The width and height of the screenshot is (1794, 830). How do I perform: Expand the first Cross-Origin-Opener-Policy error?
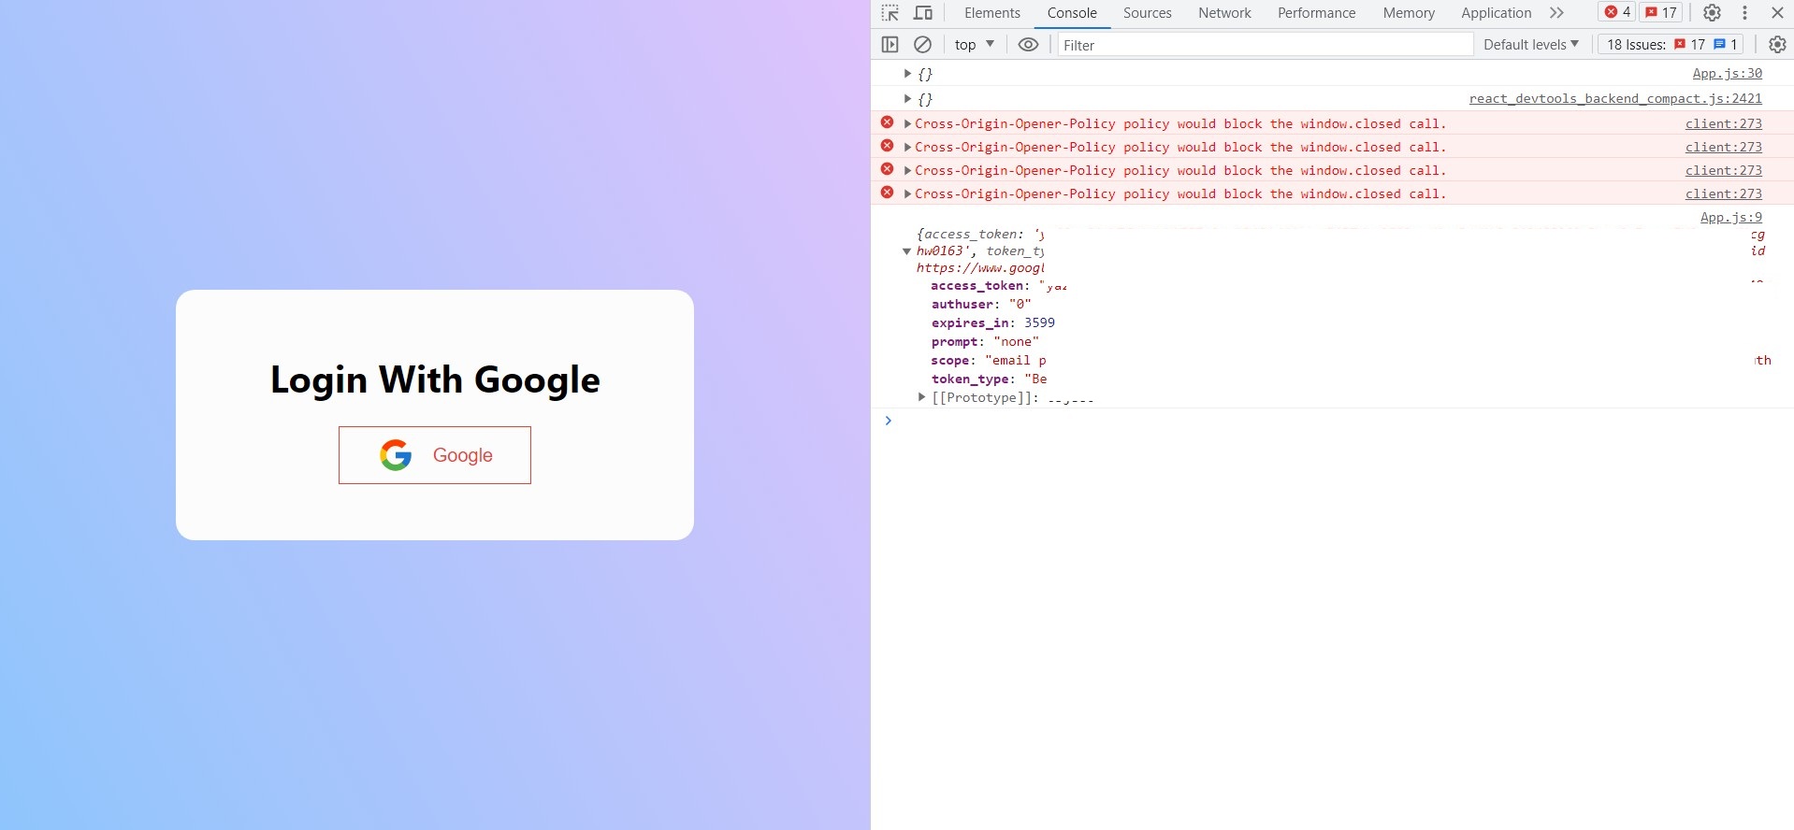(x=907, y=123)
